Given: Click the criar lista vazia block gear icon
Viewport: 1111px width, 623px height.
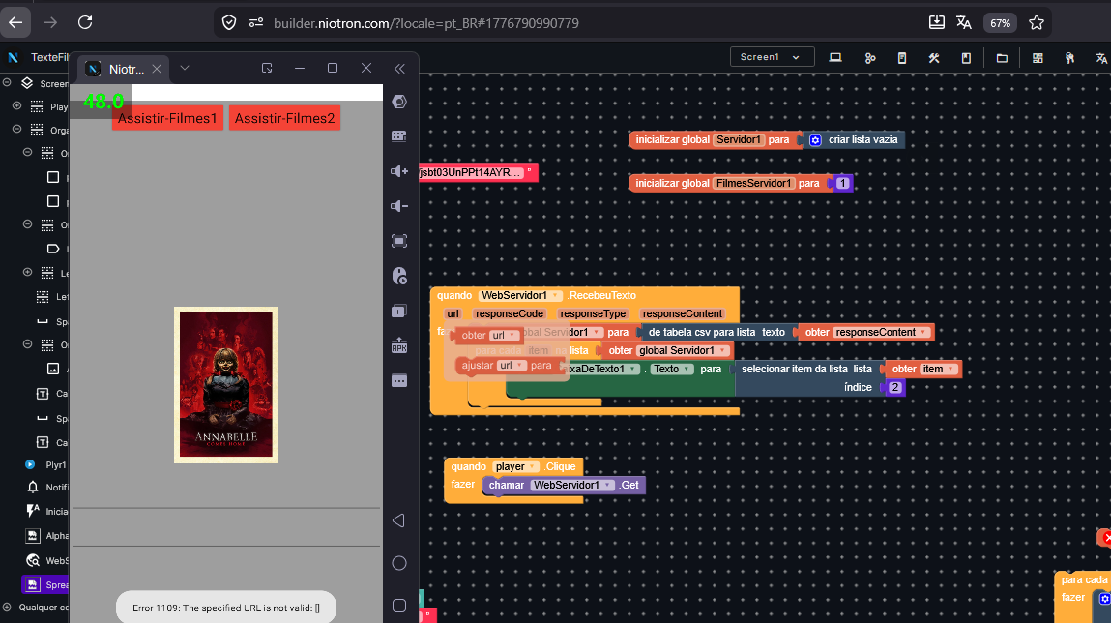Looking at the screenshot, I should 815,139.
